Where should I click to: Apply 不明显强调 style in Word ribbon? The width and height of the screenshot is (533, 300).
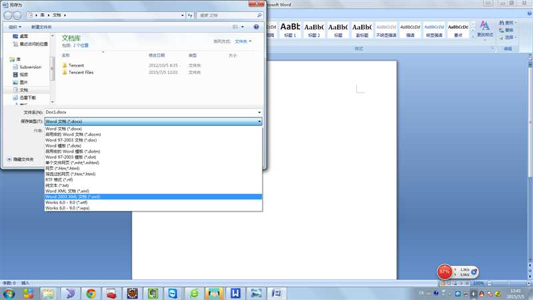pos(386,30)
